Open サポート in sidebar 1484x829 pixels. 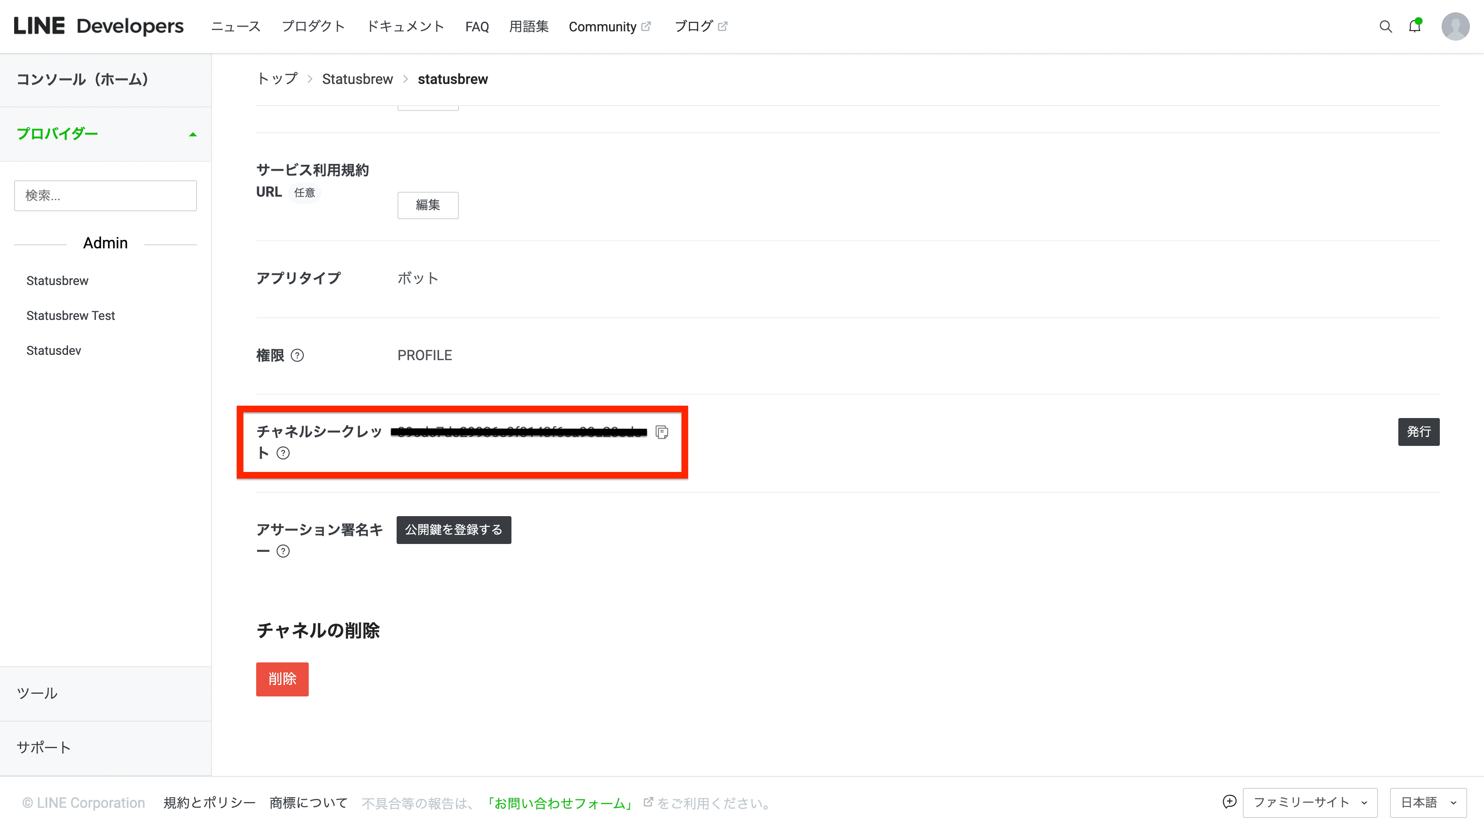coord(106,748)
